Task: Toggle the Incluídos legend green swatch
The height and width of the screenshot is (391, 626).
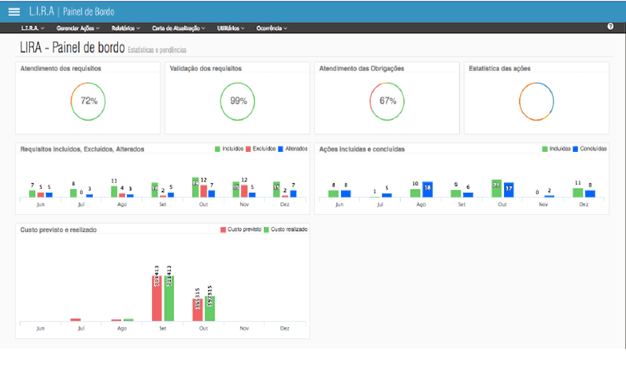Action: point(218,149)
